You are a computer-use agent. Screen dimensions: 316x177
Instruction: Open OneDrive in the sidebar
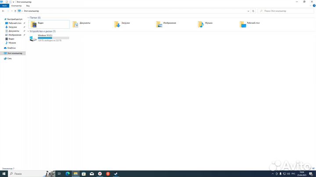point(10,48)
